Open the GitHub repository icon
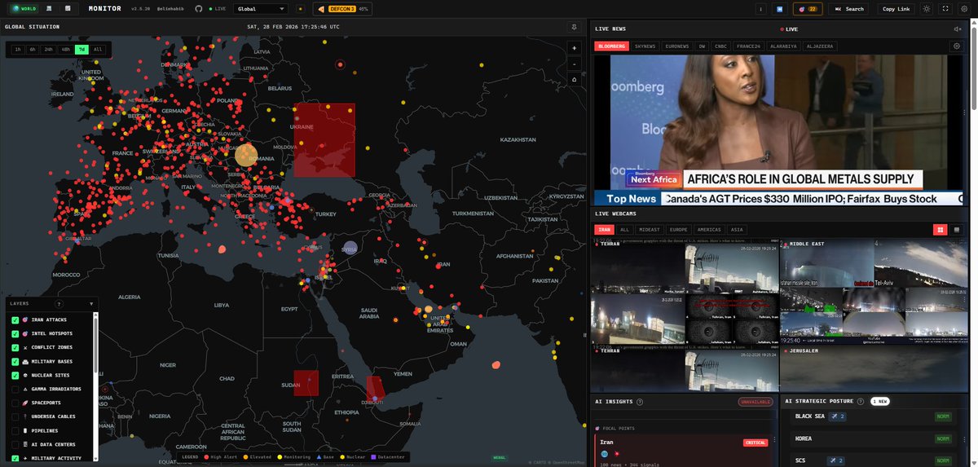Image resolution: width=978 pixels, height=467 pixels. coord(198,8)
